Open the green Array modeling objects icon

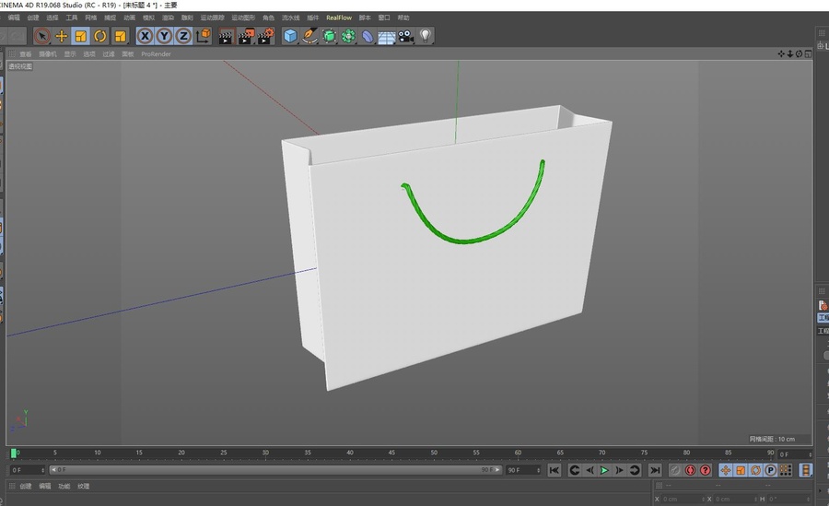pos(348,36)
